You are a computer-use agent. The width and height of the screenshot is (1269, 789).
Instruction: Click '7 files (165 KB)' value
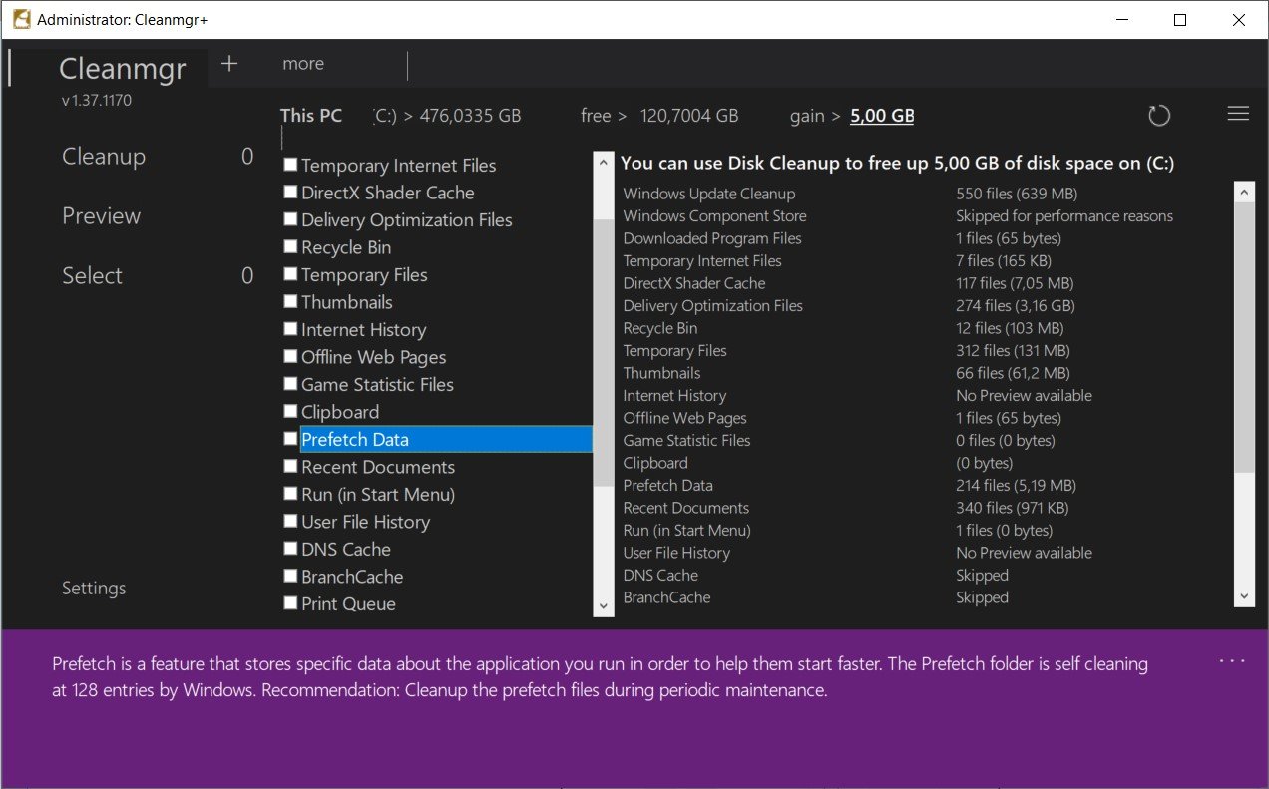[x=1003, y=261]
